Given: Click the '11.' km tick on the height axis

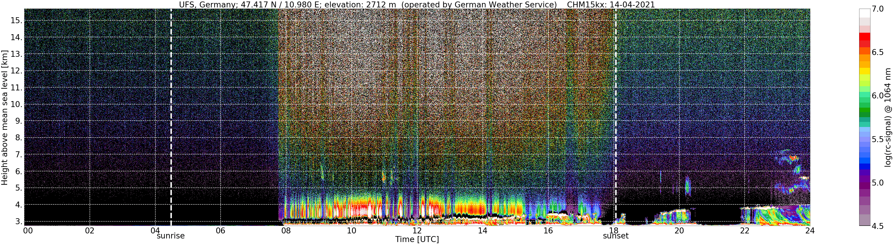Looking at the screenshot, I should [x=16, y=88].
